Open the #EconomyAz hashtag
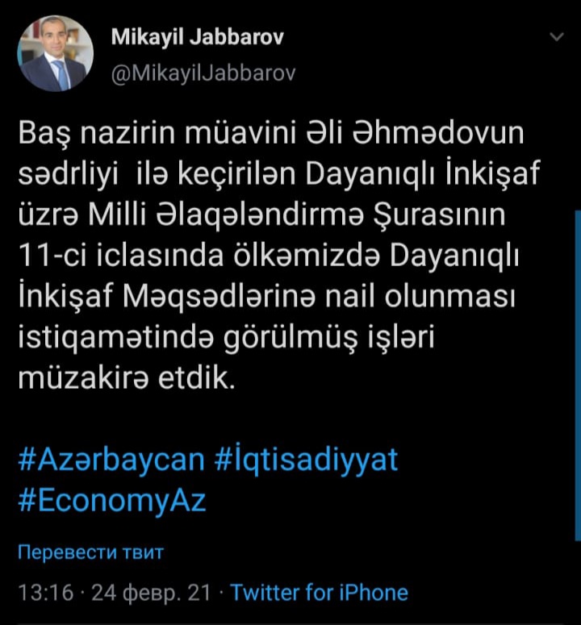This screenshot has width=581, height=625. click(112, 502)
